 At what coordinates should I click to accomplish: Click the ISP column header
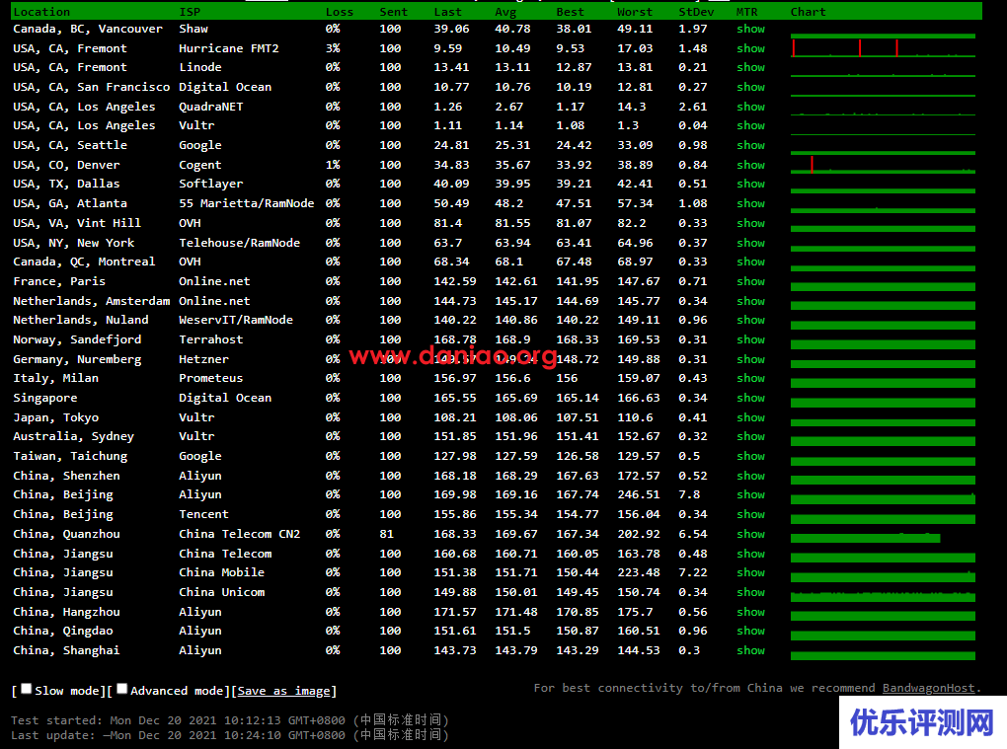tap(190, 12)
